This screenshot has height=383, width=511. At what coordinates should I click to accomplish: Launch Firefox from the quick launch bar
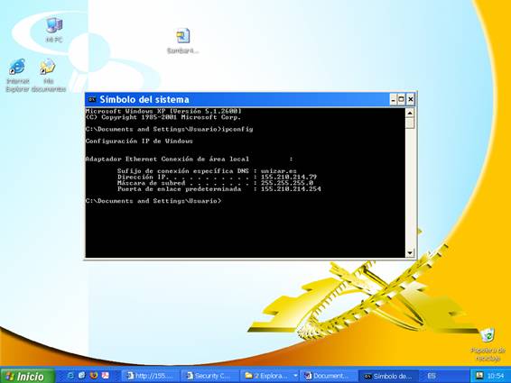(x=94, y=376)
